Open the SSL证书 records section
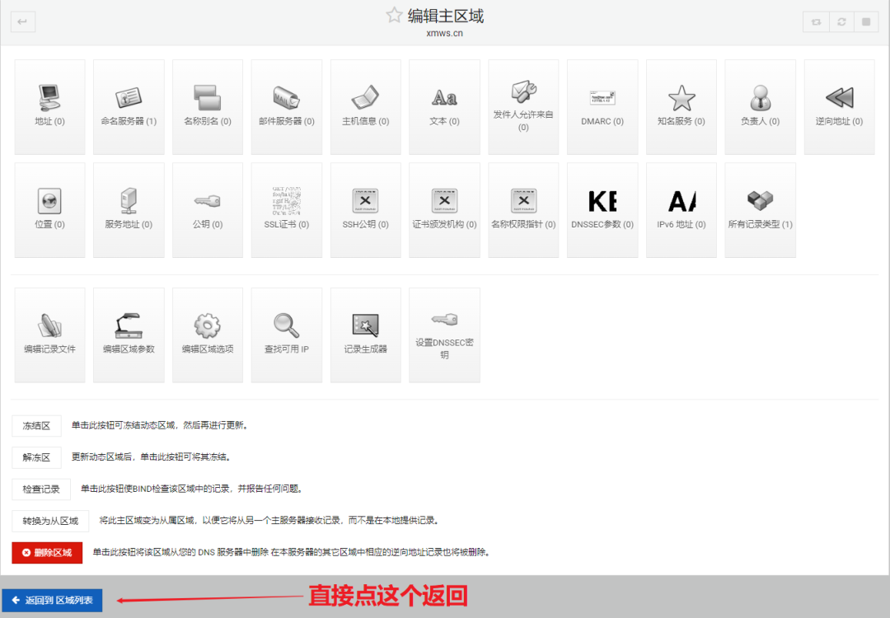 [x=286, y=208]
